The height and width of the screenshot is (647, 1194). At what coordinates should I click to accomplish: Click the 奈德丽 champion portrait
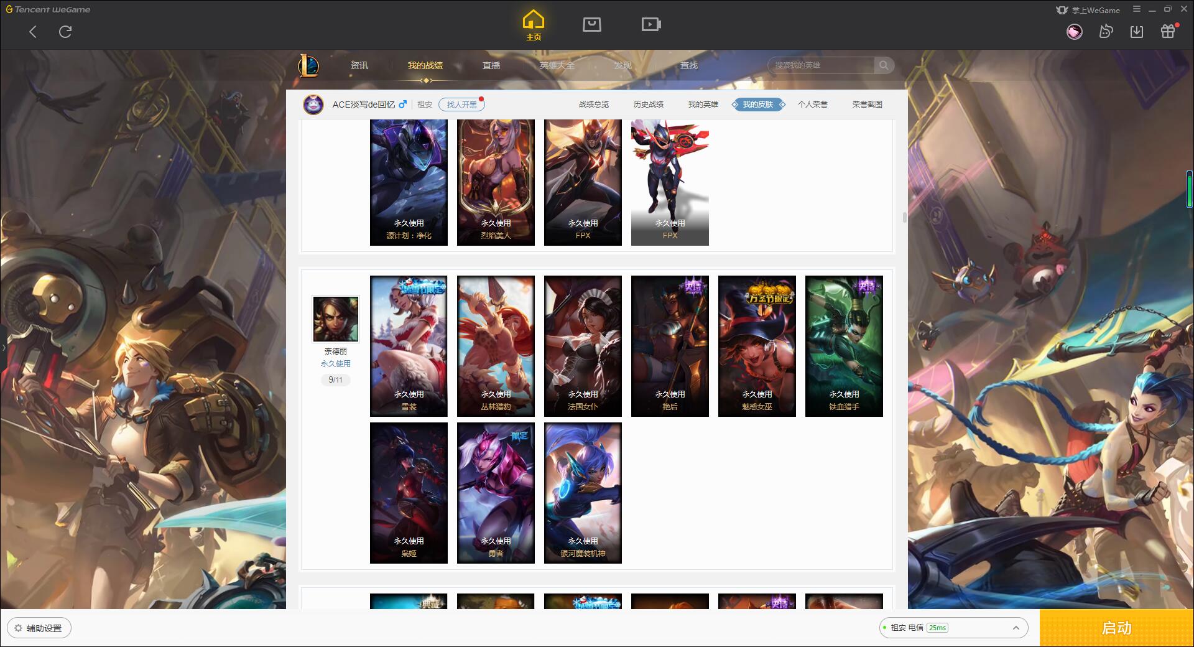click(336, 319)
